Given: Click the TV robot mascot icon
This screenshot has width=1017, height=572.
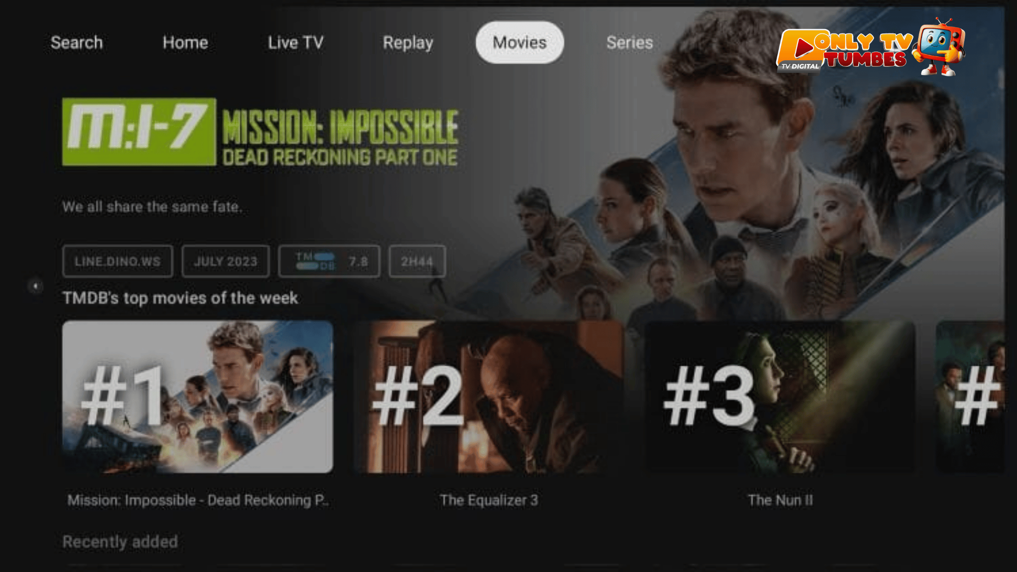Looking at the screenshot, I should click(939, 46).
